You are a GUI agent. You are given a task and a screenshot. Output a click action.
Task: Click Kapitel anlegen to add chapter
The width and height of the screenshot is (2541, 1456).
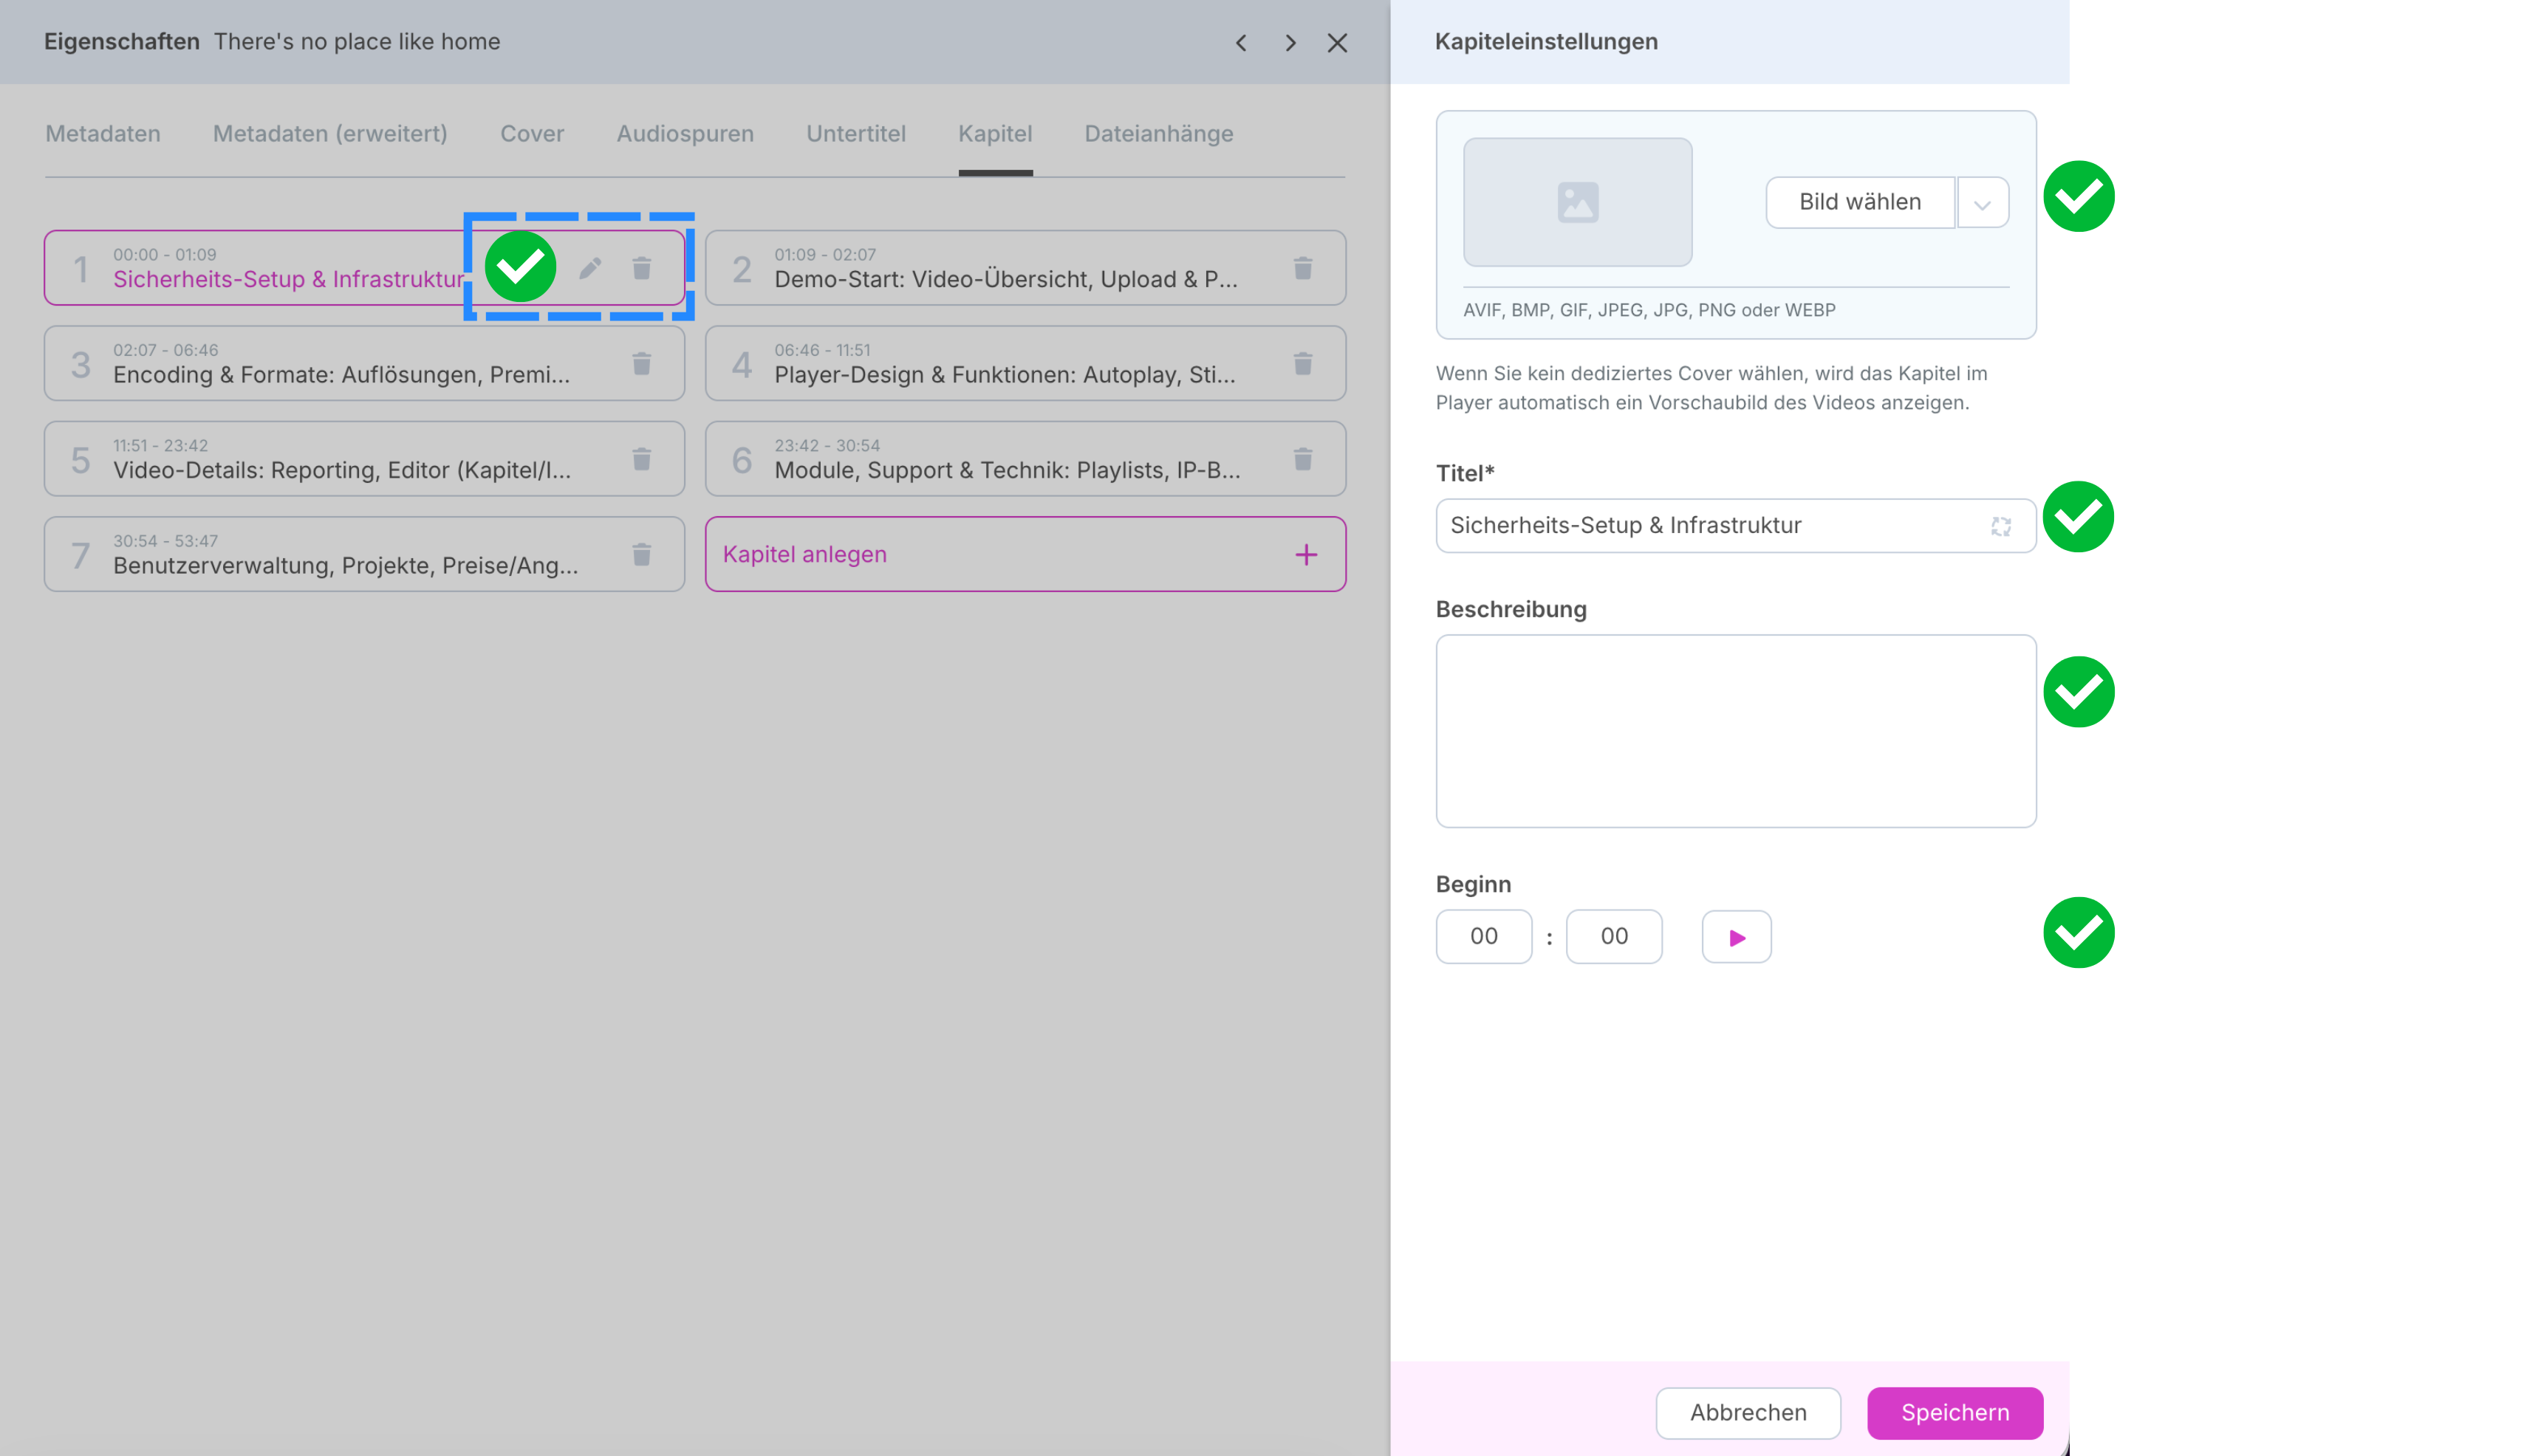pos(1025,554)
